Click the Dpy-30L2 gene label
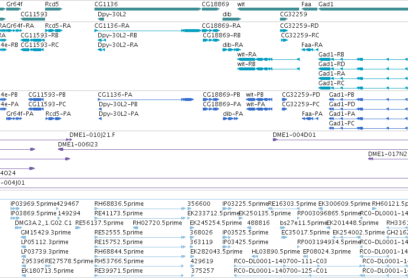 [112, 14]
